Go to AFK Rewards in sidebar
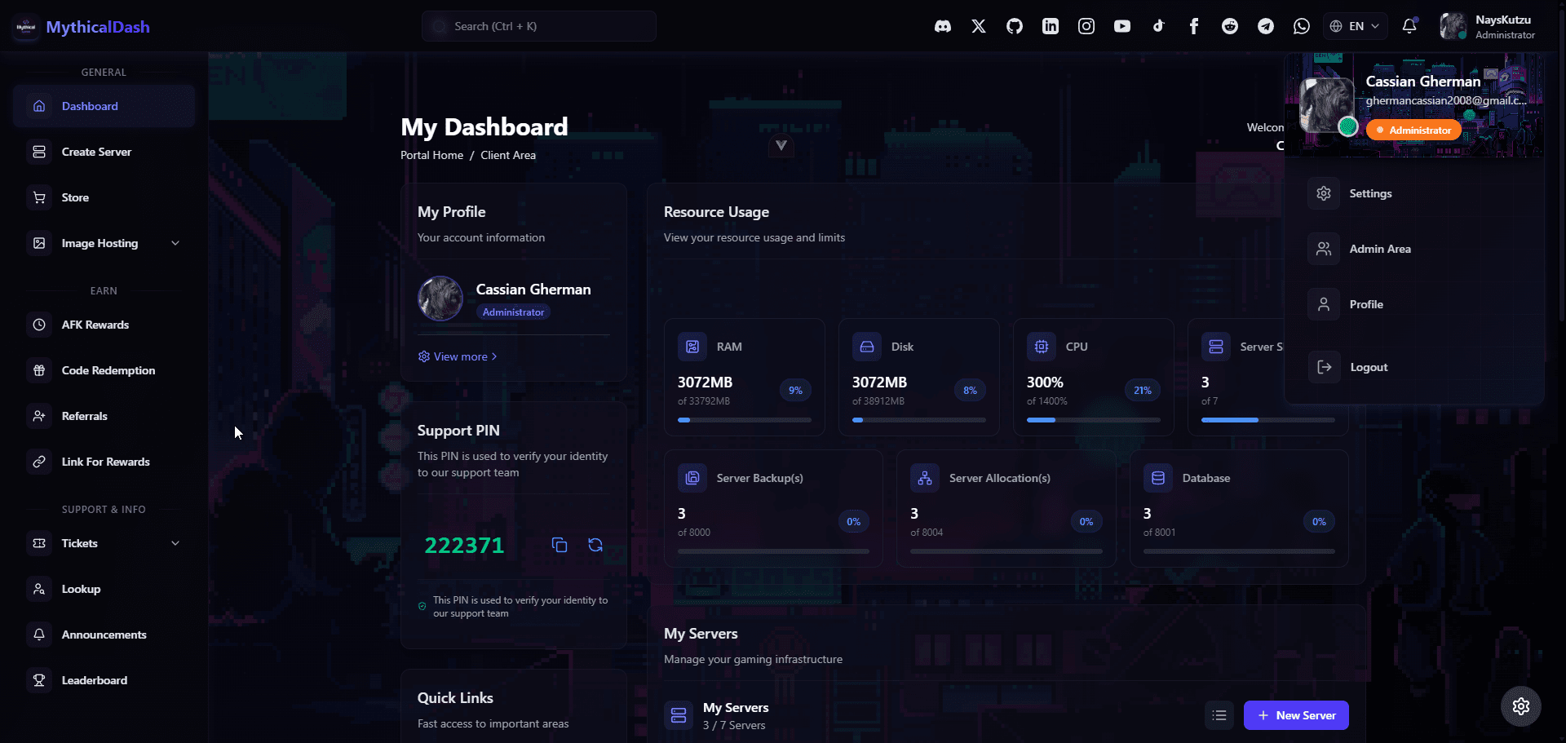 [95, 325]
